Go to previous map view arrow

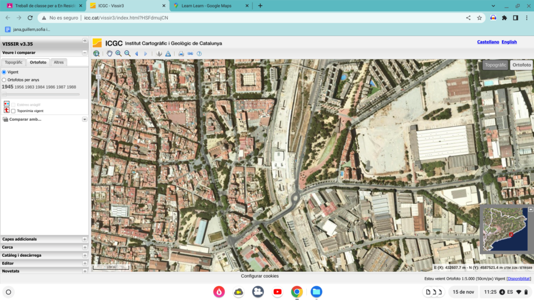point(137,54)
